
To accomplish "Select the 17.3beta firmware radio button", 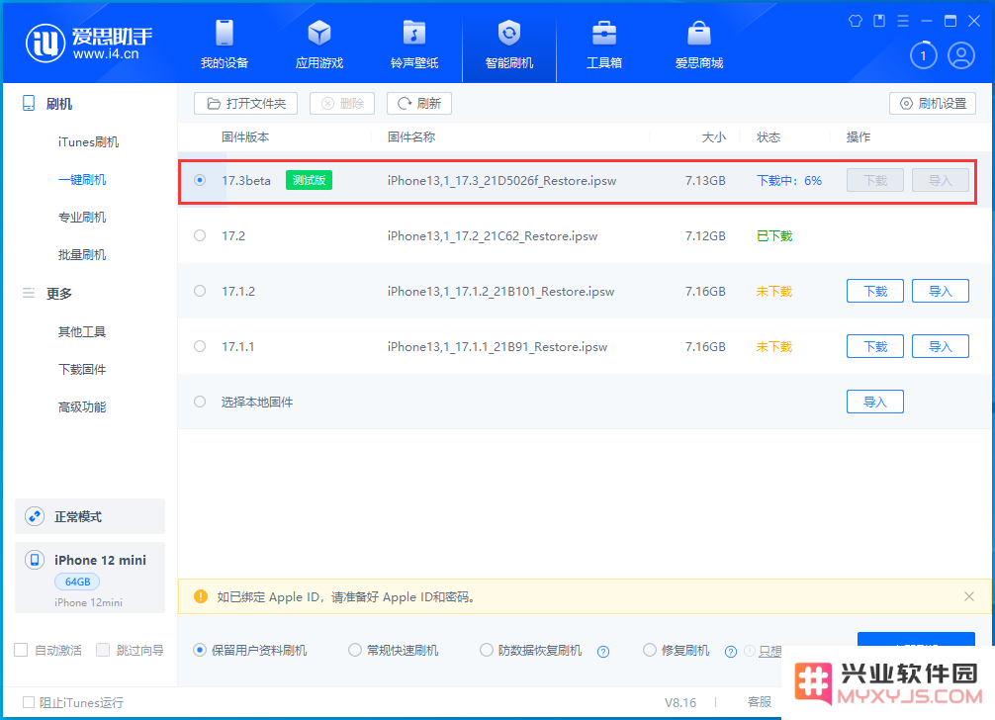I will coord(200,180).
